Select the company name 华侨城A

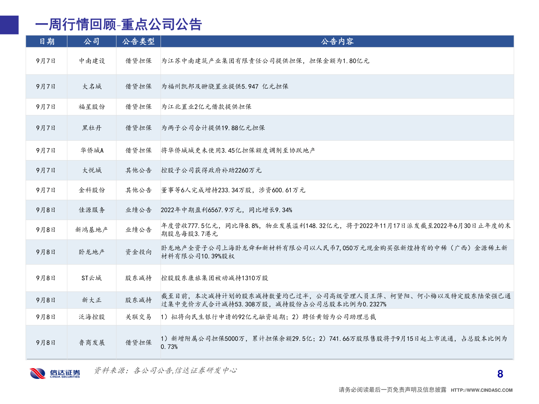pyautogui.click(x=91, y=150)
